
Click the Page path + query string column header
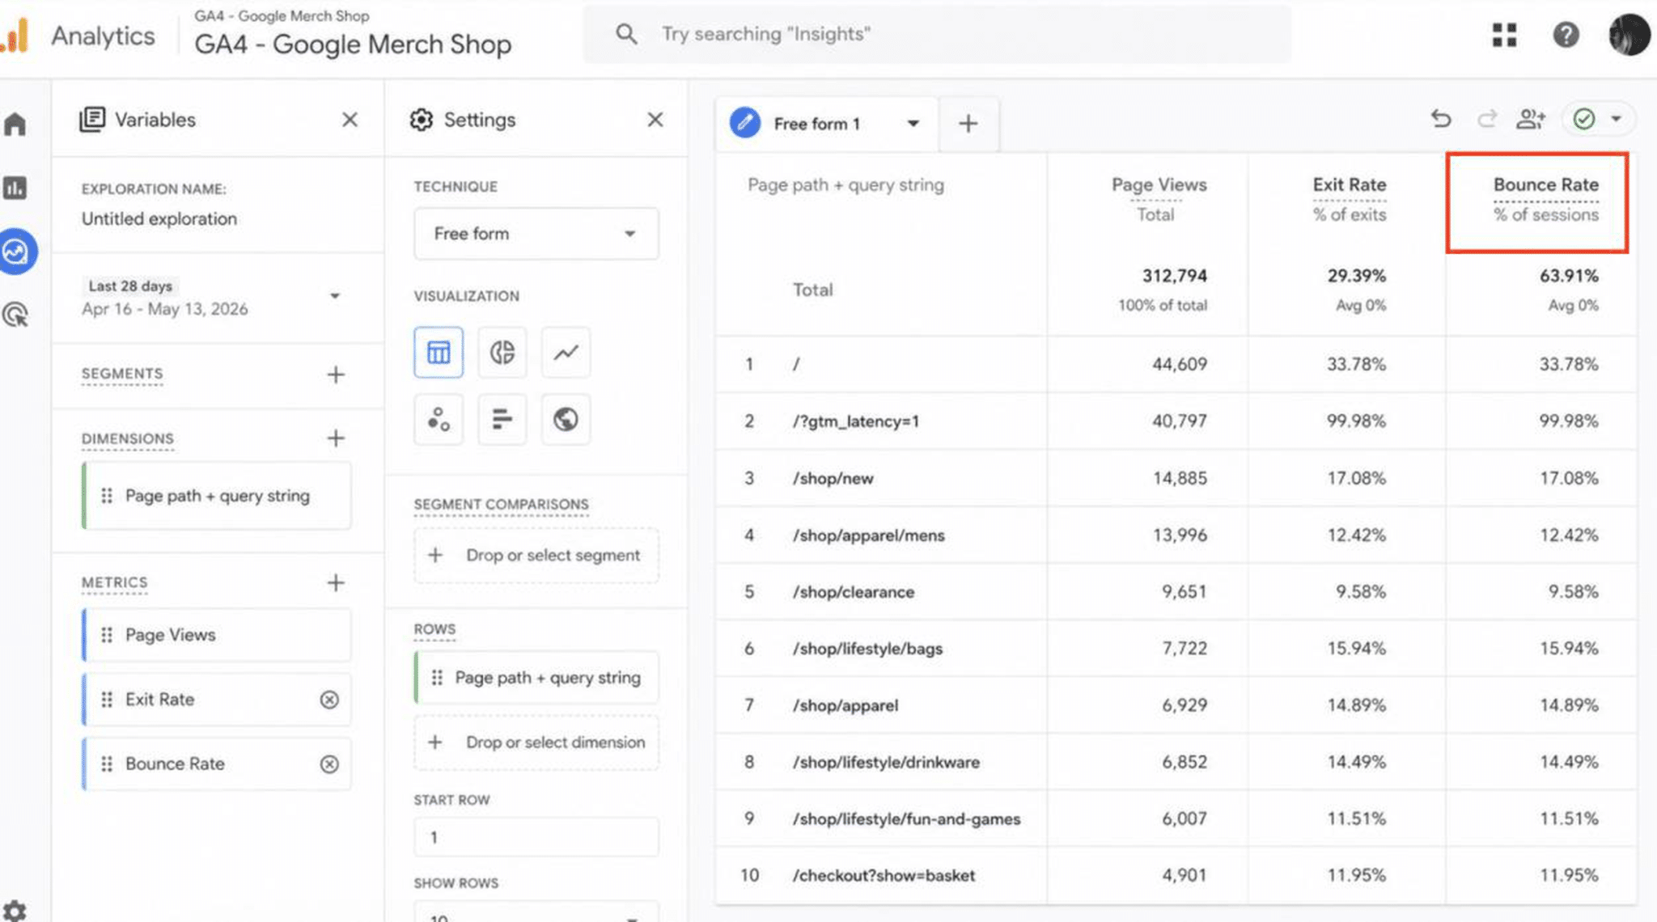(845, 185)
